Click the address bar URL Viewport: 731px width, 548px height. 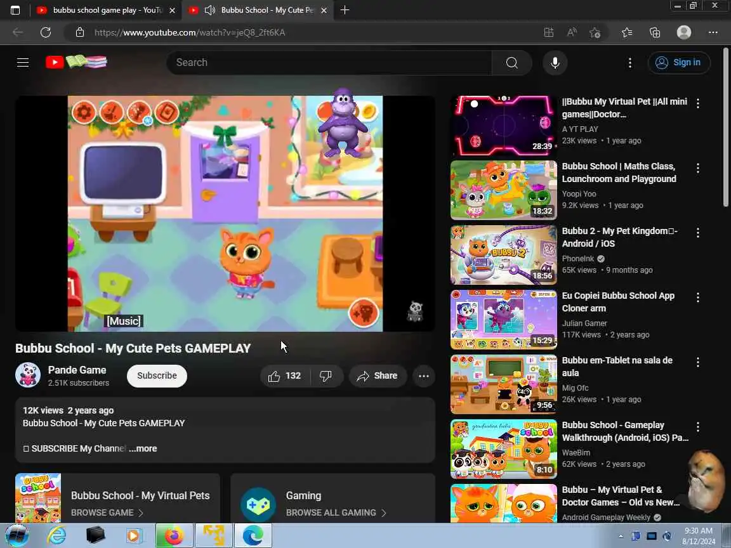(190, 32)
